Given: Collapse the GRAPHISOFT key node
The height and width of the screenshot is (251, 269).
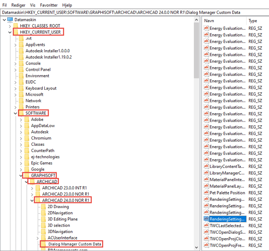Looking at the screenshot, I should [x=21, y=175].
